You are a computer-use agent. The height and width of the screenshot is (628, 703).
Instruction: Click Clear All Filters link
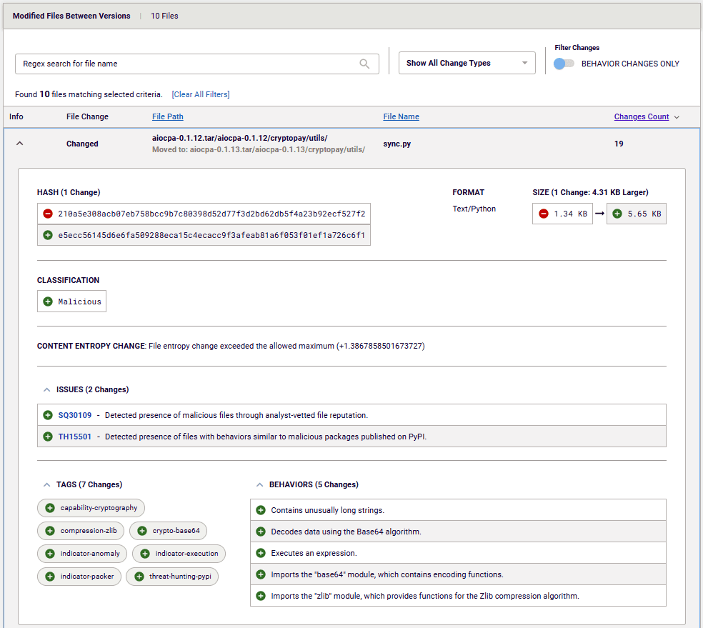click(201, 94)
